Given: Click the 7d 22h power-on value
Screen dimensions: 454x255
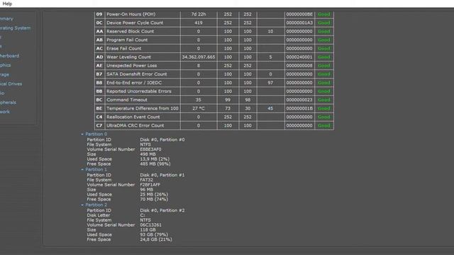Looking at the screenshot, I should pos(199,14).
